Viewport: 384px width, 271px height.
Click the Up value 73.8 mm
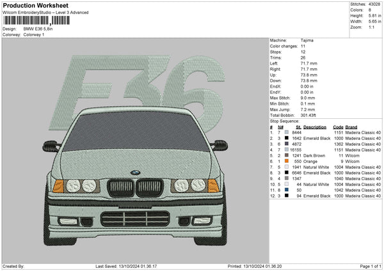tap(309, 75)
